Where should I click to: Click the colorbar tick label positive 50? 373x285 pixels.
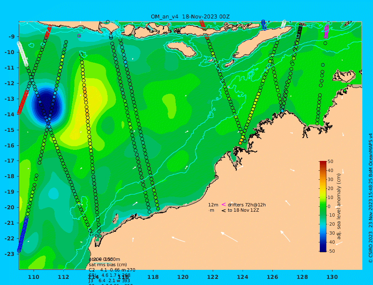(330, 161)
